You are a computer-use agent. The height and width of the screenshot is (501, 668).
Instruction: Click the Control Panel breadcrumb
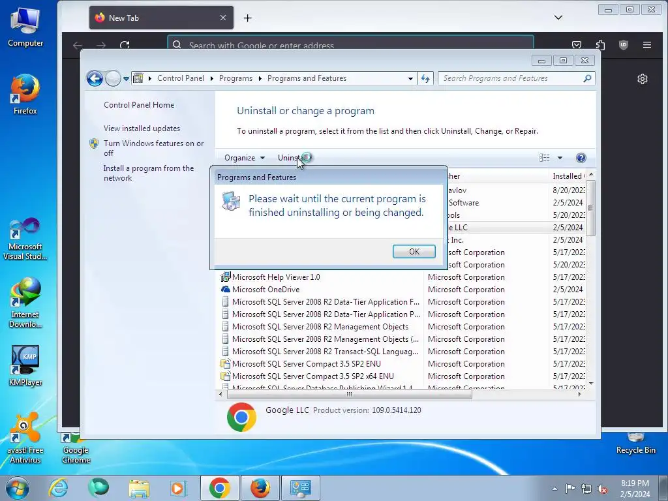pos(180,78)
